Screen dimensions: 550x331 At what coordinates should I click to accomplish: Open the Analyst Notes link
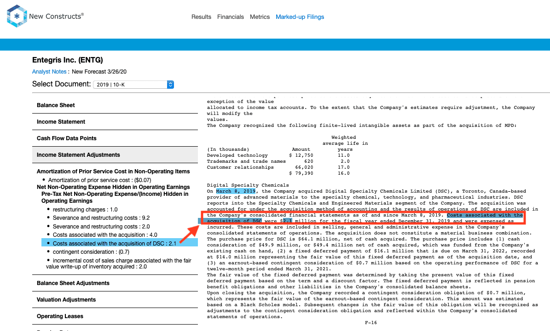[x=49, y=71]
